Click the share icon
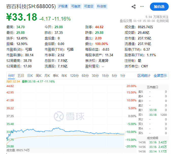 (134, 7)
